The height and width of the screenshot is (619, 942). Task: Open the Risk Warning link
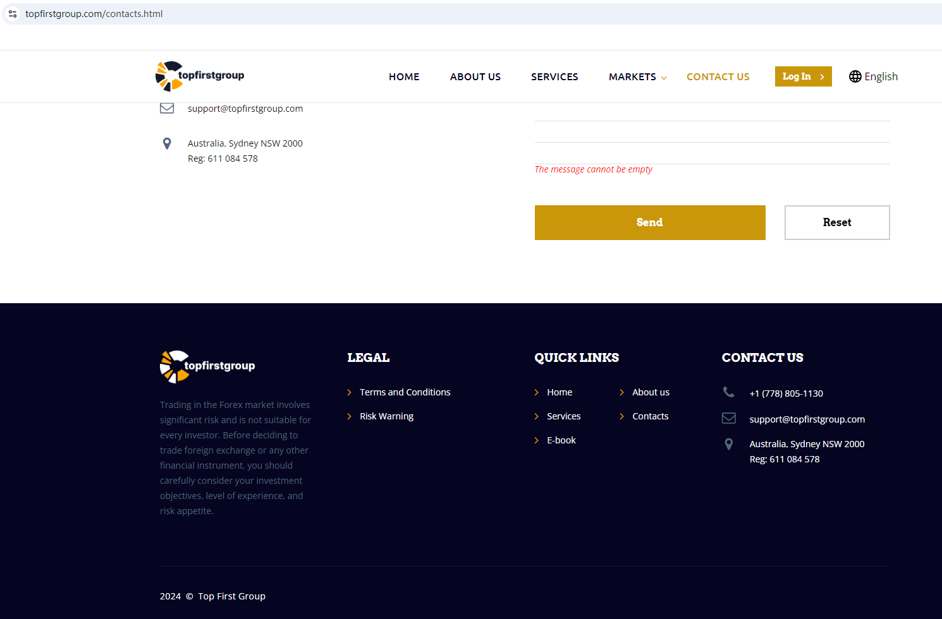pos(387,416)
